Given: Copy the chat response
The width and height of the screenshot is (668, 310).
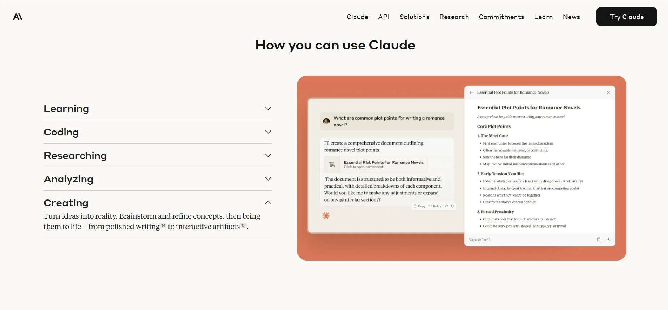Looking at the screenshot, I should [419, 206].
